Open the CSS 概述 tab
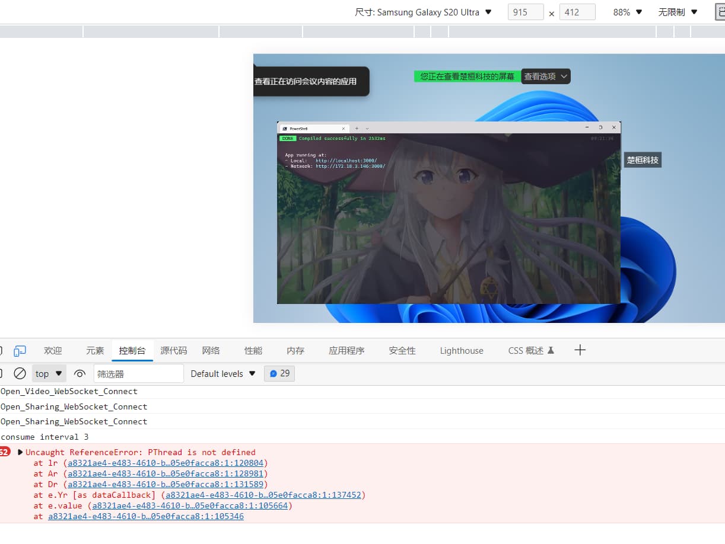Viewport: 725px width, 544px height. pyautogui.click(x=531, y=351)
